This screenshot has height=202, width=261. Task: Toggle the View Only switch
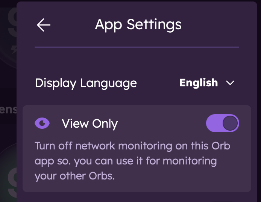pos(222,123)
